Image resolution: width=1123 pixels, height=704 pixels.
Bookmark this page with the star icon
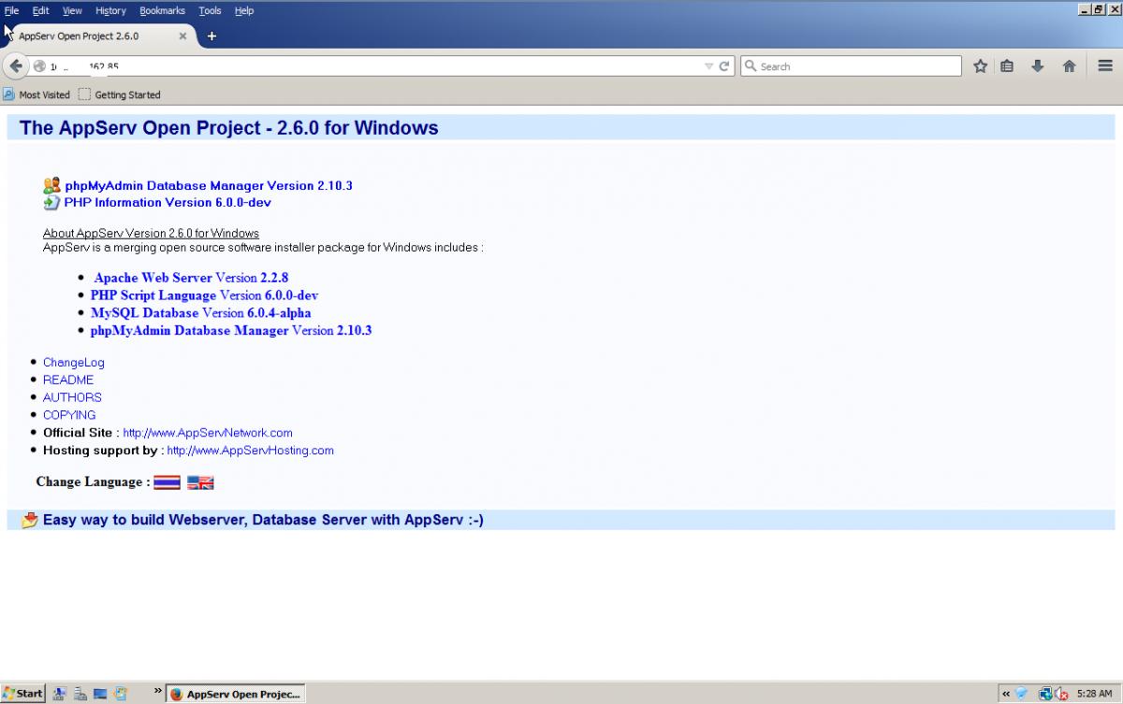tap(980, 66)
